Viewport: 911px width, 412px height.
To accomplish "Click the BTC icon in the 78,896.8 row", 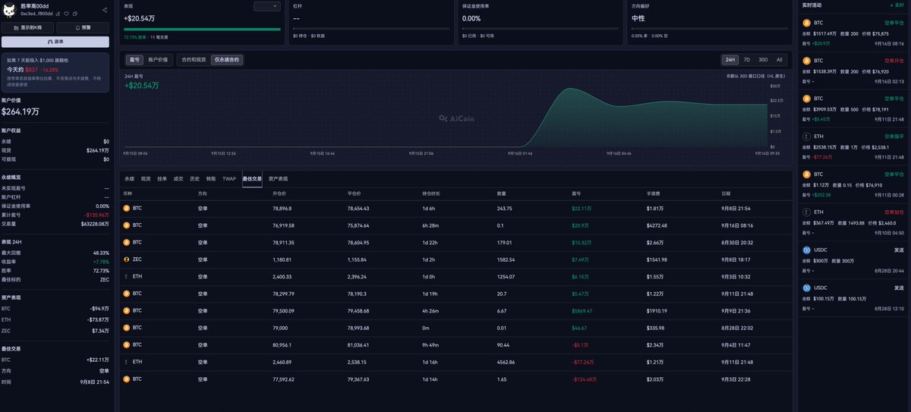I will [127, 208].
